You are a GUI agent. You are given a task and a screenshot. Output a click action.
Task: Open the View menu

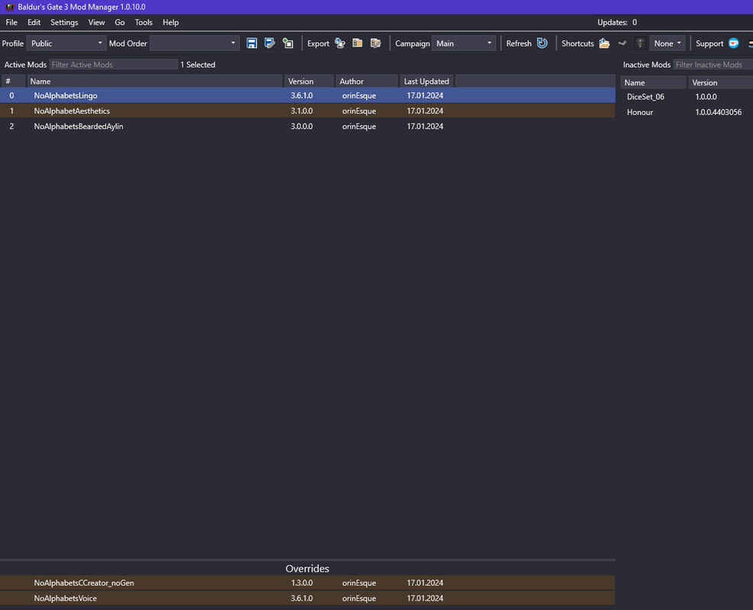[x=97, y=22]
